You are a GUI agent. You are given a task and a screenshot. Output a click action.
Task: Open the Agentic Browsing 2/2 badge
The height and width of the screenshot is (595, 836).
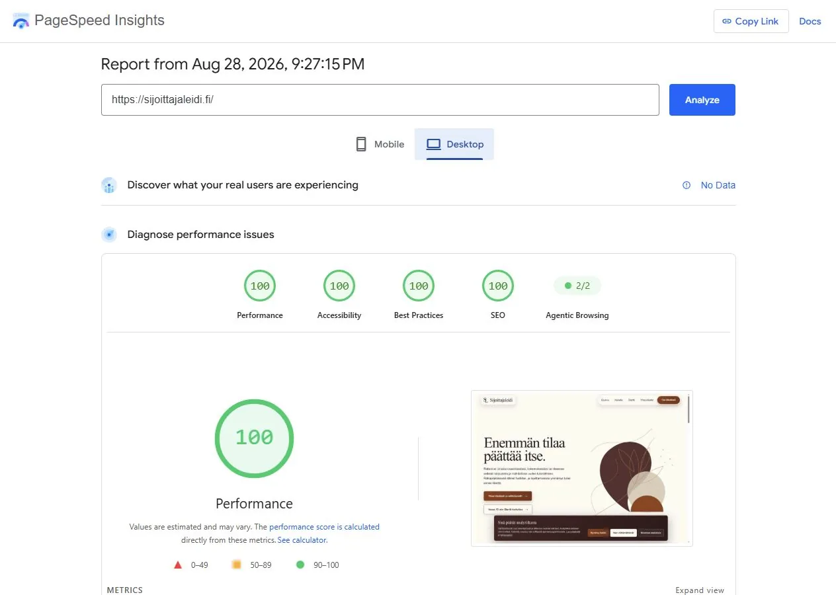(x=577, y=286)
